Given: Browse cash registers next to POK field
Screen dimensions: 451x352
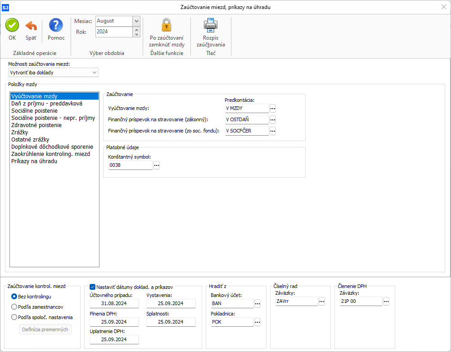Looking at the screenshot, I should pyautogui.click(x=257, y=322).
